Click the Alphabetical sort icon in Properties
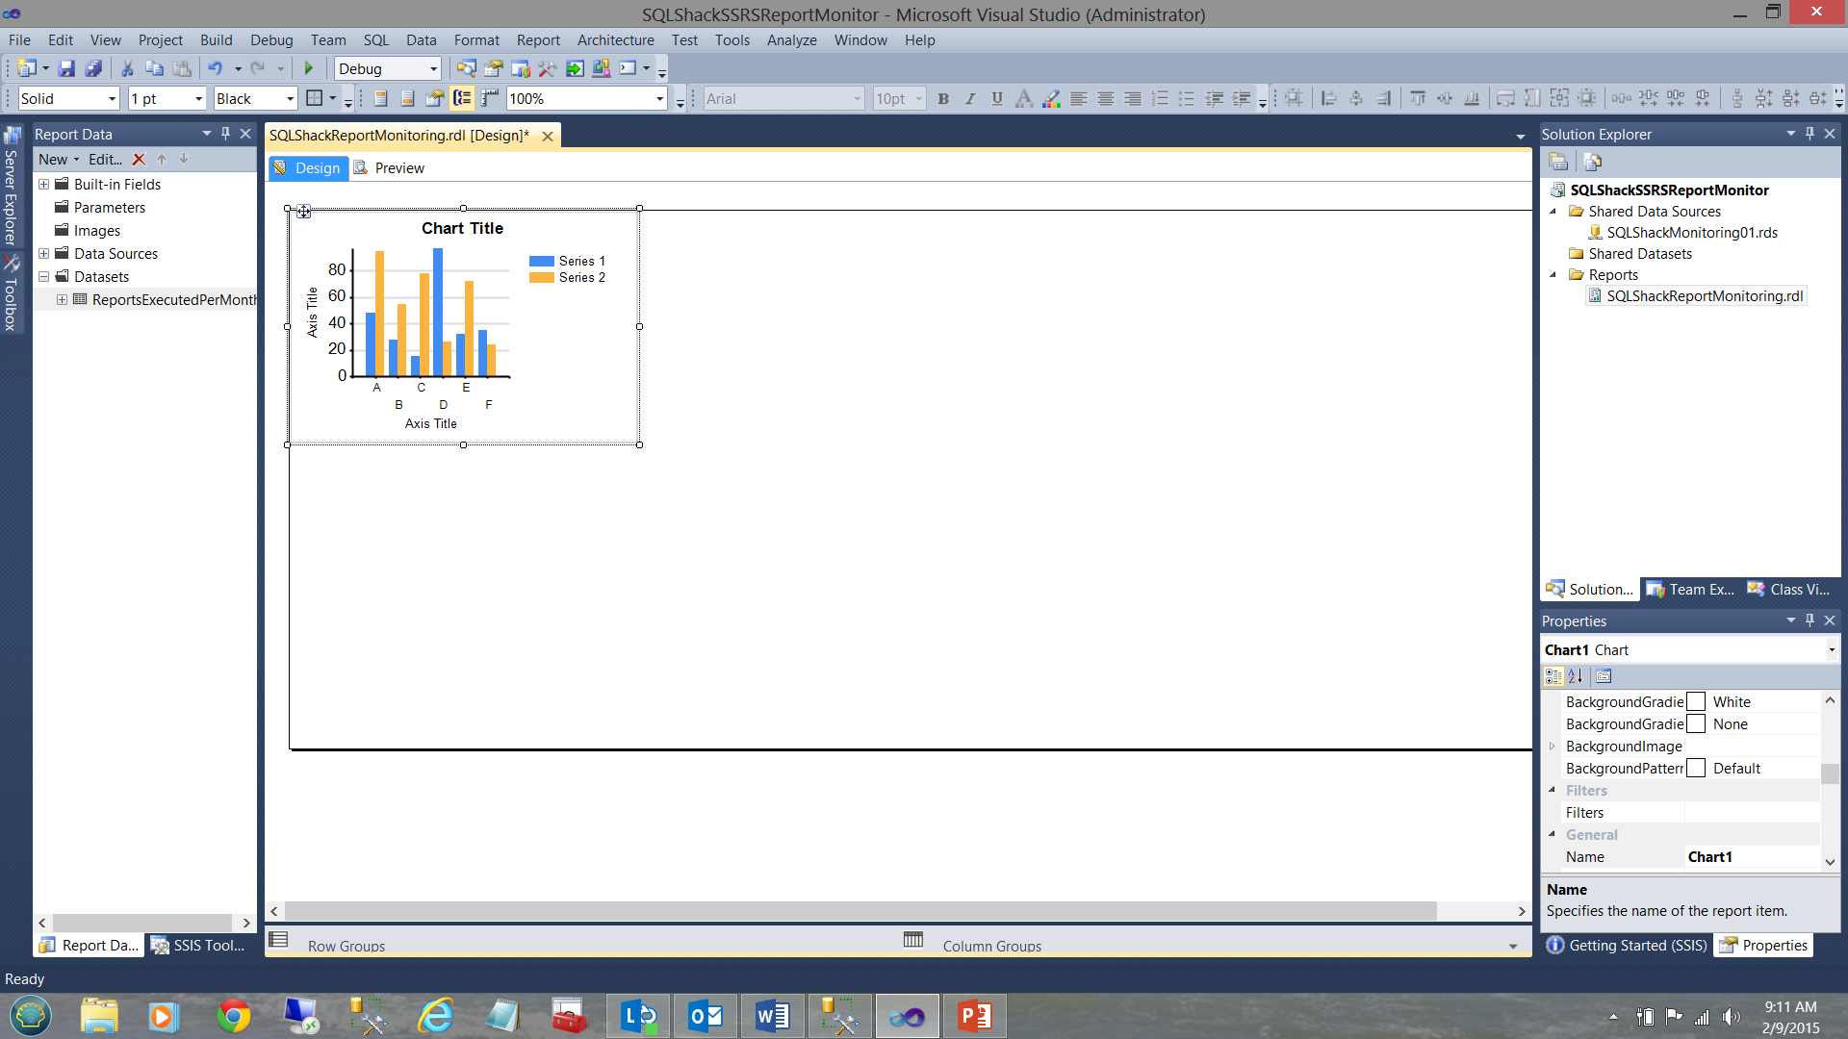1848x1039 pixels. (x=1576, y=676)
